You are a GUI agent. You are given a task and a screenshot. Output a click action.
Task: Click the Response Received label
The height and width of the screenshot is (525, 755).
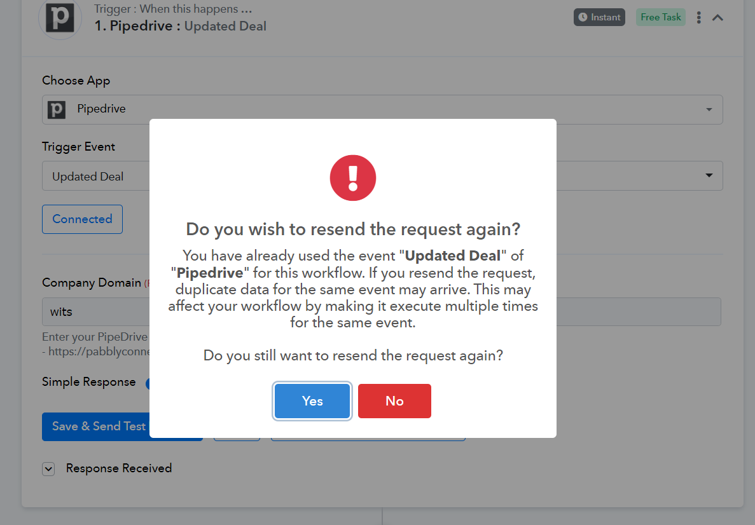pos(119,468)
